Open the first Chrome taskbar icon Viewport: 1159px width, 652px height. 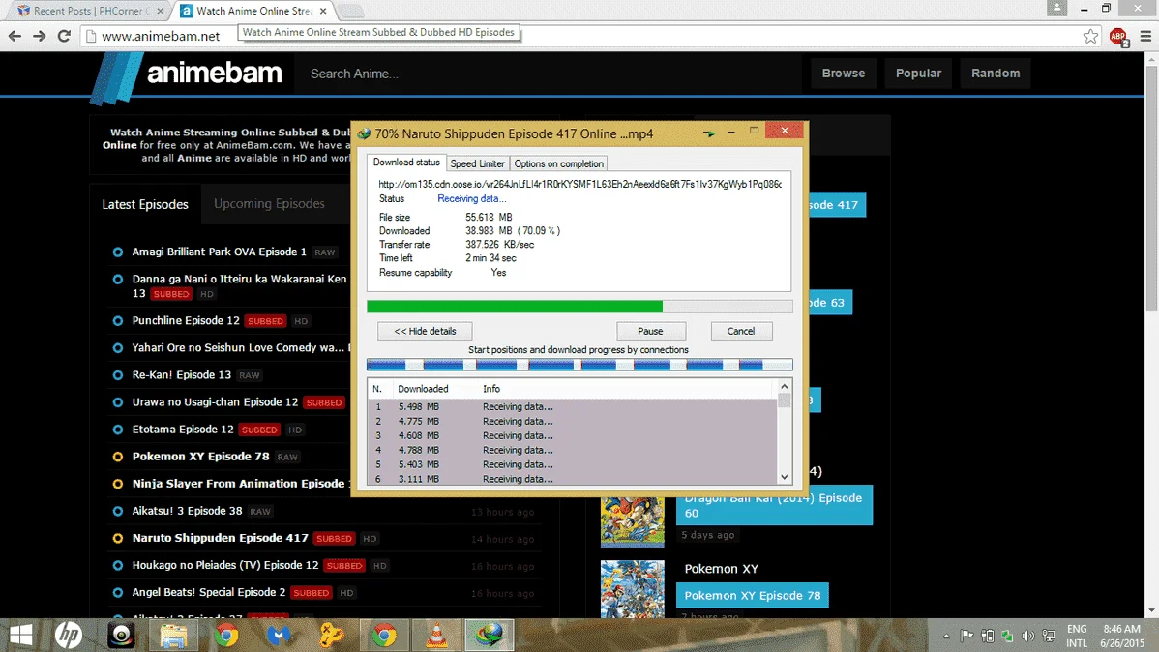[227, 635]
